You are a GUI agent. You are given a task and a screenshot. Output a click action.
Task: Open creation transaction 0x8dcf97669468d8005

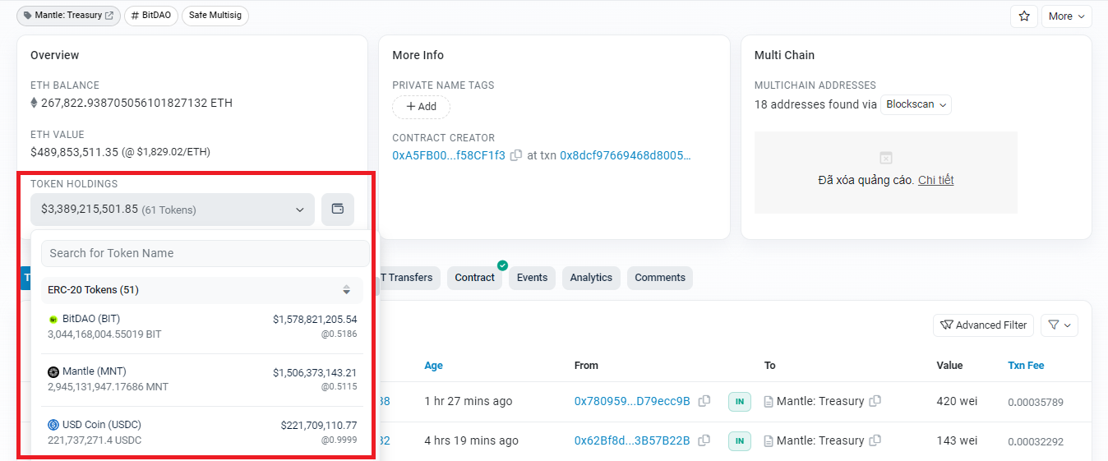[626, 155]
